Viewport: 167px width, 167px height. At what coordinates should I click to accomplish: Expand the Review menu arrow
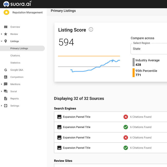[2, 34]
